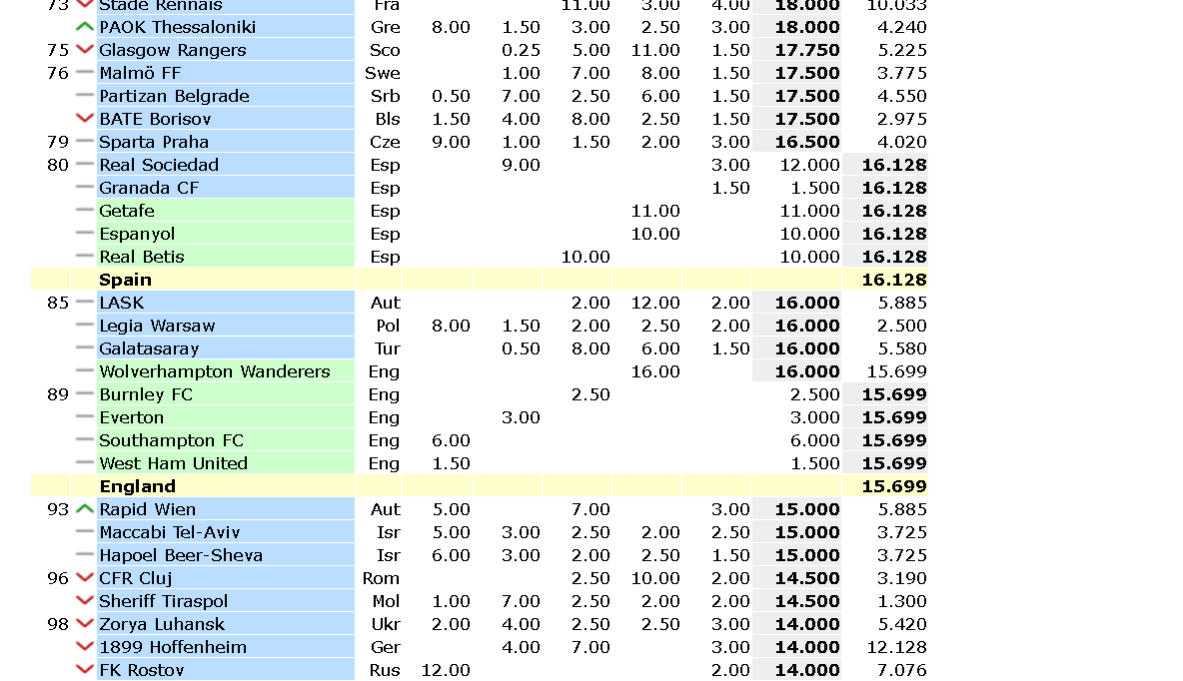Click the Sparta Praha team name
1183x681 pixels.
154,142
